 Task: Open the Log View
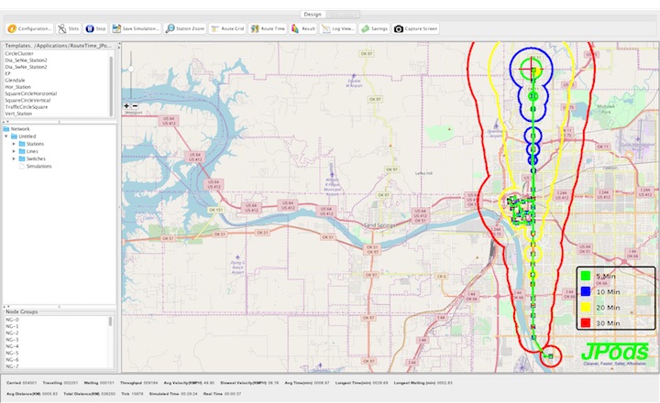338,28
